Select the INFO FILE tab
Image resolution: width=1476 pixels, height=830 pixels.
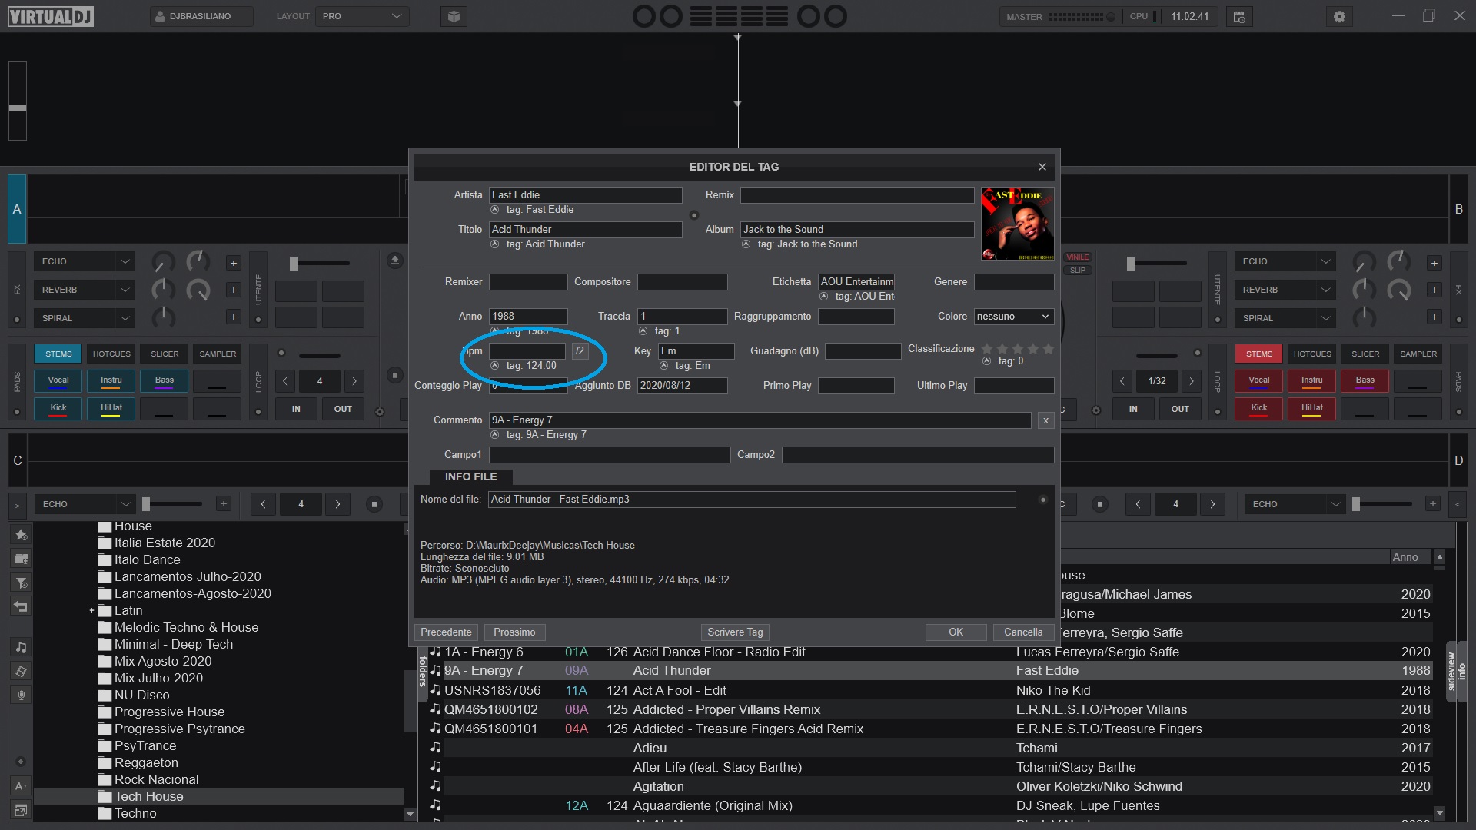470,476
